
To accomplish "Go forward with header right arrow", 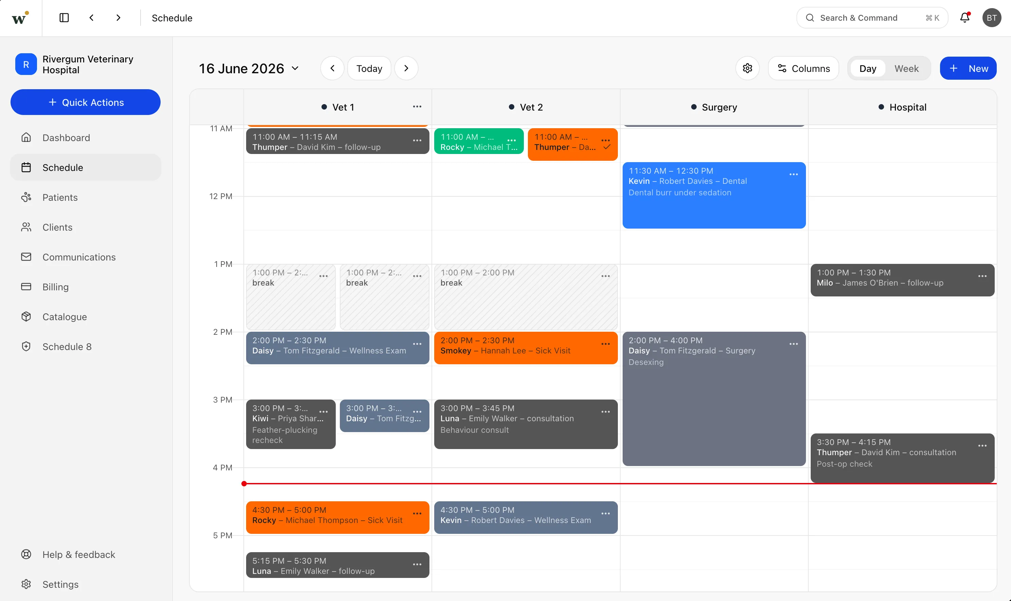I will [x=118, y=18].
